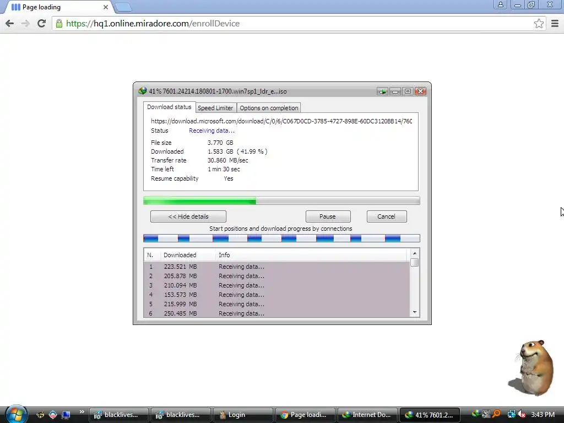Select connection row 1 with 223.521 MB
This screenshot has height=423, width=564.
[276, 267]
